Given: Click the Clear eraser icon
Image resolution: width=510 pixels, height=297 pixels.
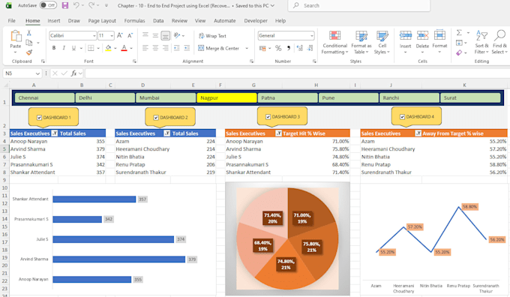Looking at the screenshot, I should tap(459, 52).
